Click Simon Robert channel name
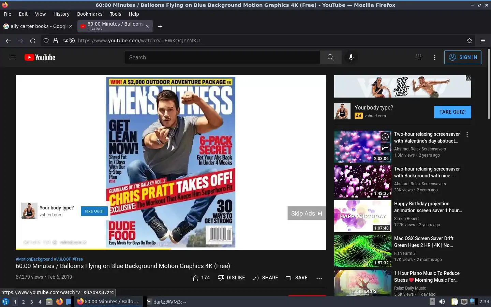This screenshot has height=307, width=491. click(406, 219)
